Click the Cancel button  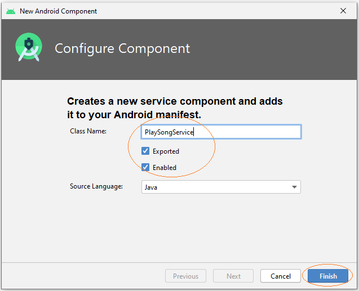point(281,276)
